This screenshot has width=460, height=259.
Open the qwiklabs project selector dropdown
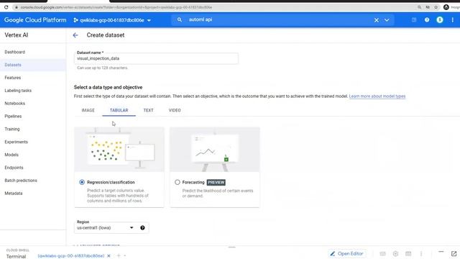[x=112, y=20]
